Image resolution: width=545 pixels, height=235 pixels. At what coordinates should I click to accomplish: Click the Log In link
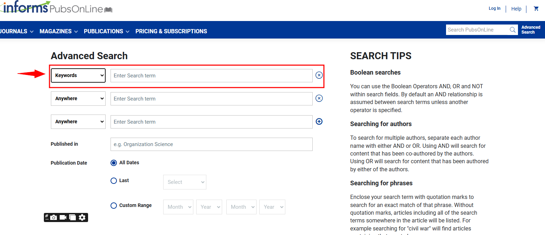pos(494,8)
